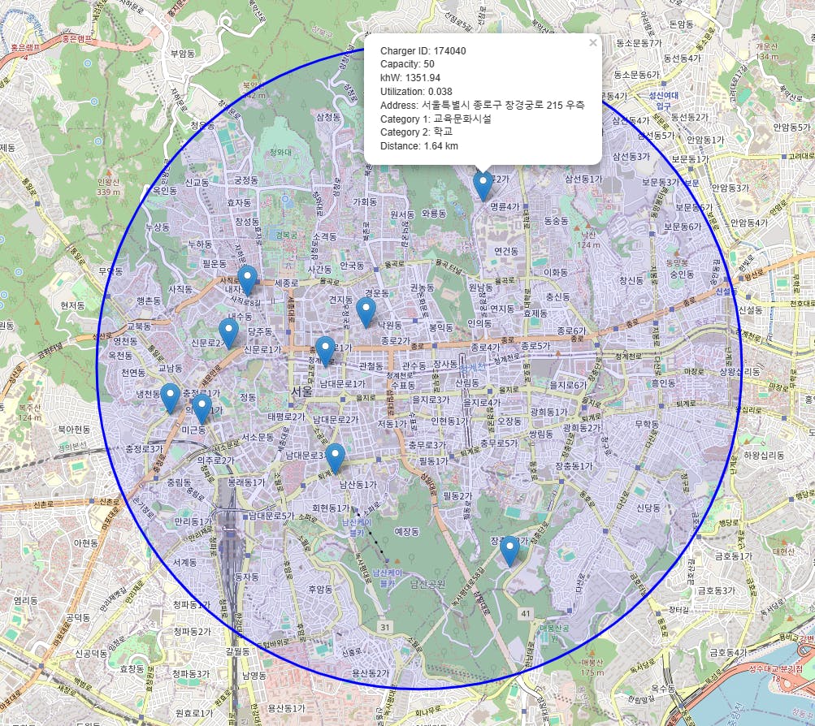Click the Distance 1.64 km text in popup
Screen dimensions: 815x726
tap(419, 146)
